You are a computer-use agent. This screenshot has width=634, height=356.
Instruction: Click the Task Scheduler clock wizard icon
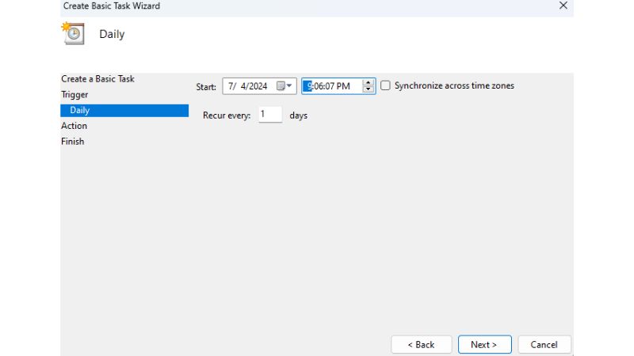pos(73,33)
